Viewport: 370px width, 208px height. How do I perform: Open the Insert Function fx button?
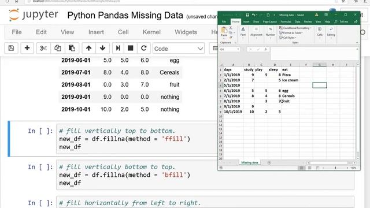click(266, 49)
